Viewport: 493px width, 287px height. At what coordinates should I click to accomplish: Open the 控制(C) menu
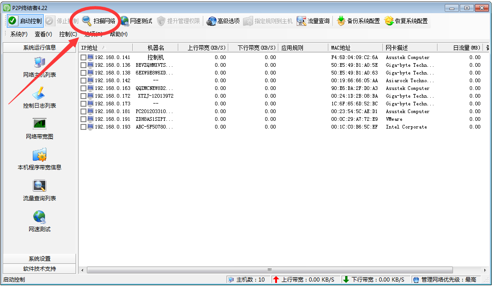pyautogui.click(x=67, y=34)
